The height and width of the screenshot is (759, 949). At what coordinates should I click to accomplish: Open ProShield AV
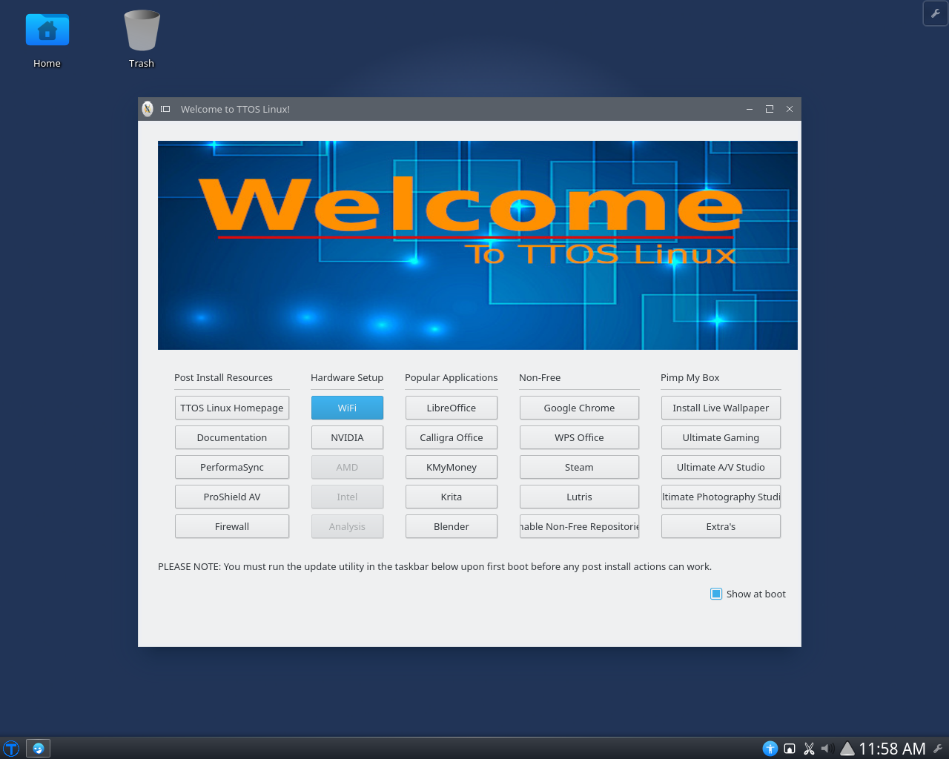(x=232, y=497)
